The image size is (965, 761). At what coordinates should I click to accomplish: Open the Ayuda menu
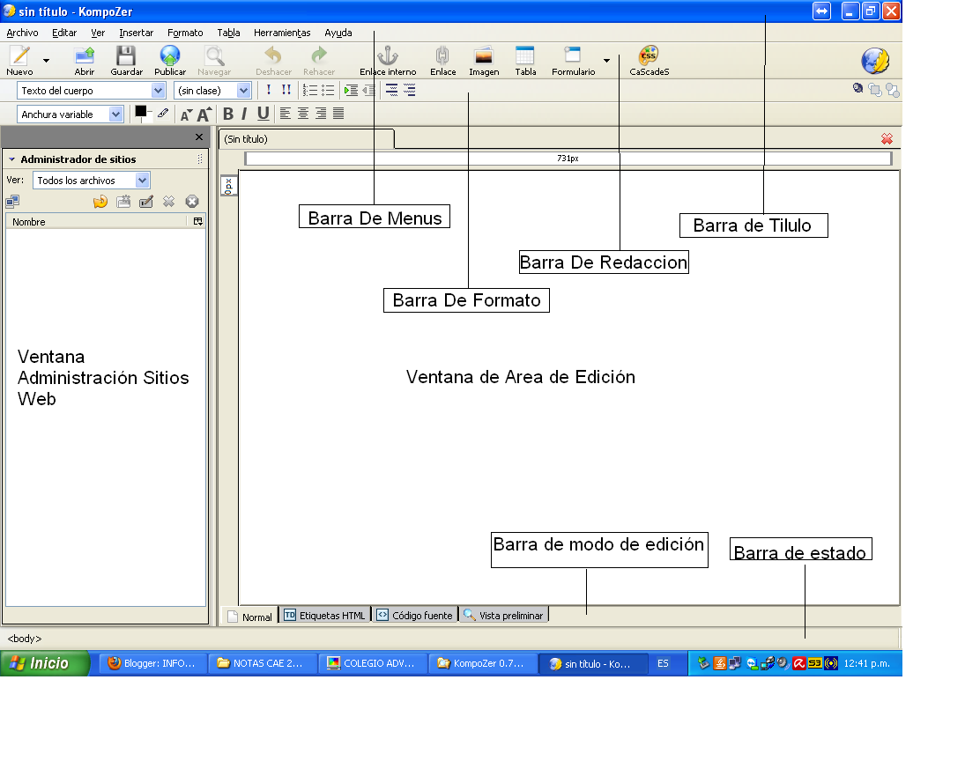coord(338,33)
